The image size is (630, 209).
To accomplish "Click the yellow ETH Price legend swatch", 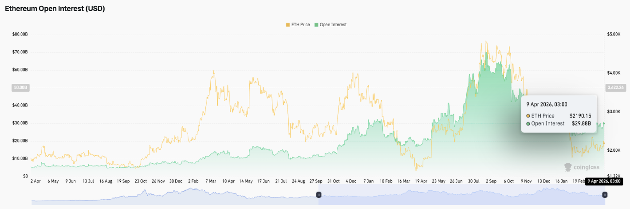I will [288, 25].
